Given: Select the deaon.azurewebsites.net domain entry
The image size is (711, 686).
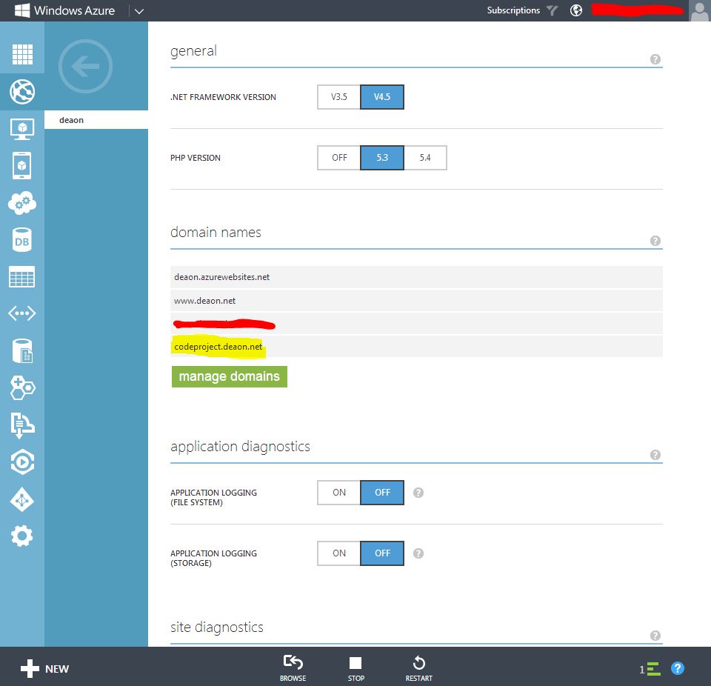Looking at the screenshot, I should pyautogui.click(x=416, y=277).
